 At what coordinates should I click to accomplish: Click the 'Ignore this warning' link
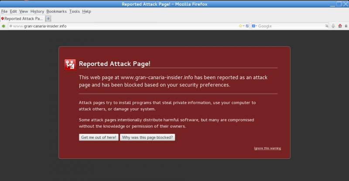point(267,148)
